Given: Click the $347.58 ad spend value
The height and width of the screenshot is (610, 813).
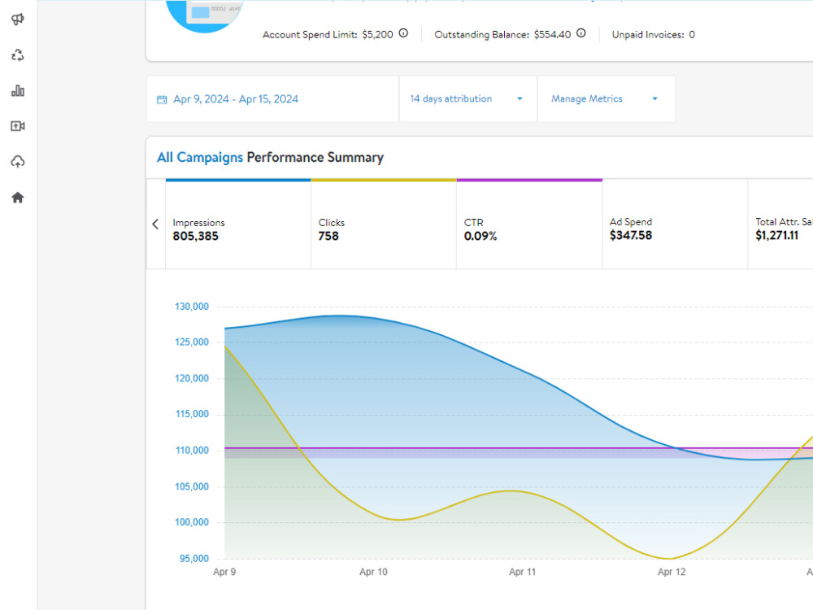Looking at the screenshot, I should 631,236.
